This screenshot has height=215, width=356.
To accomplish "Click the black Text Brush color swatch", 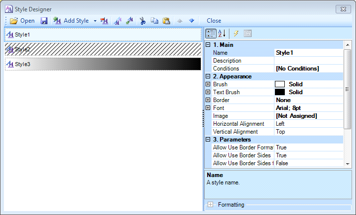I will click(280, 92).
